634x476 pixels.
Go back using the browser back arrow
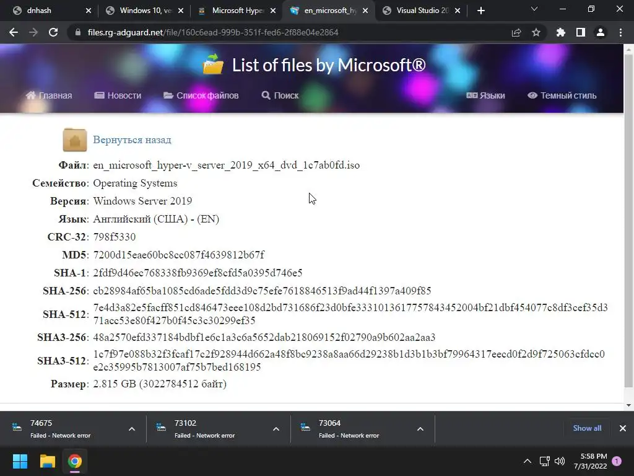pos(14,32)
